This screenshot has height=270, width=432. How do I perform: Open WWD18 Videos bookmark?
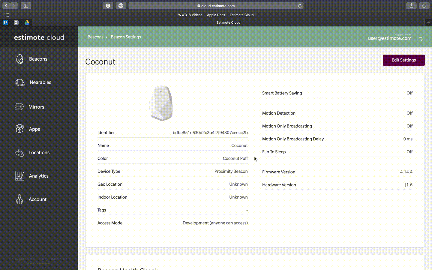point(190,15)
